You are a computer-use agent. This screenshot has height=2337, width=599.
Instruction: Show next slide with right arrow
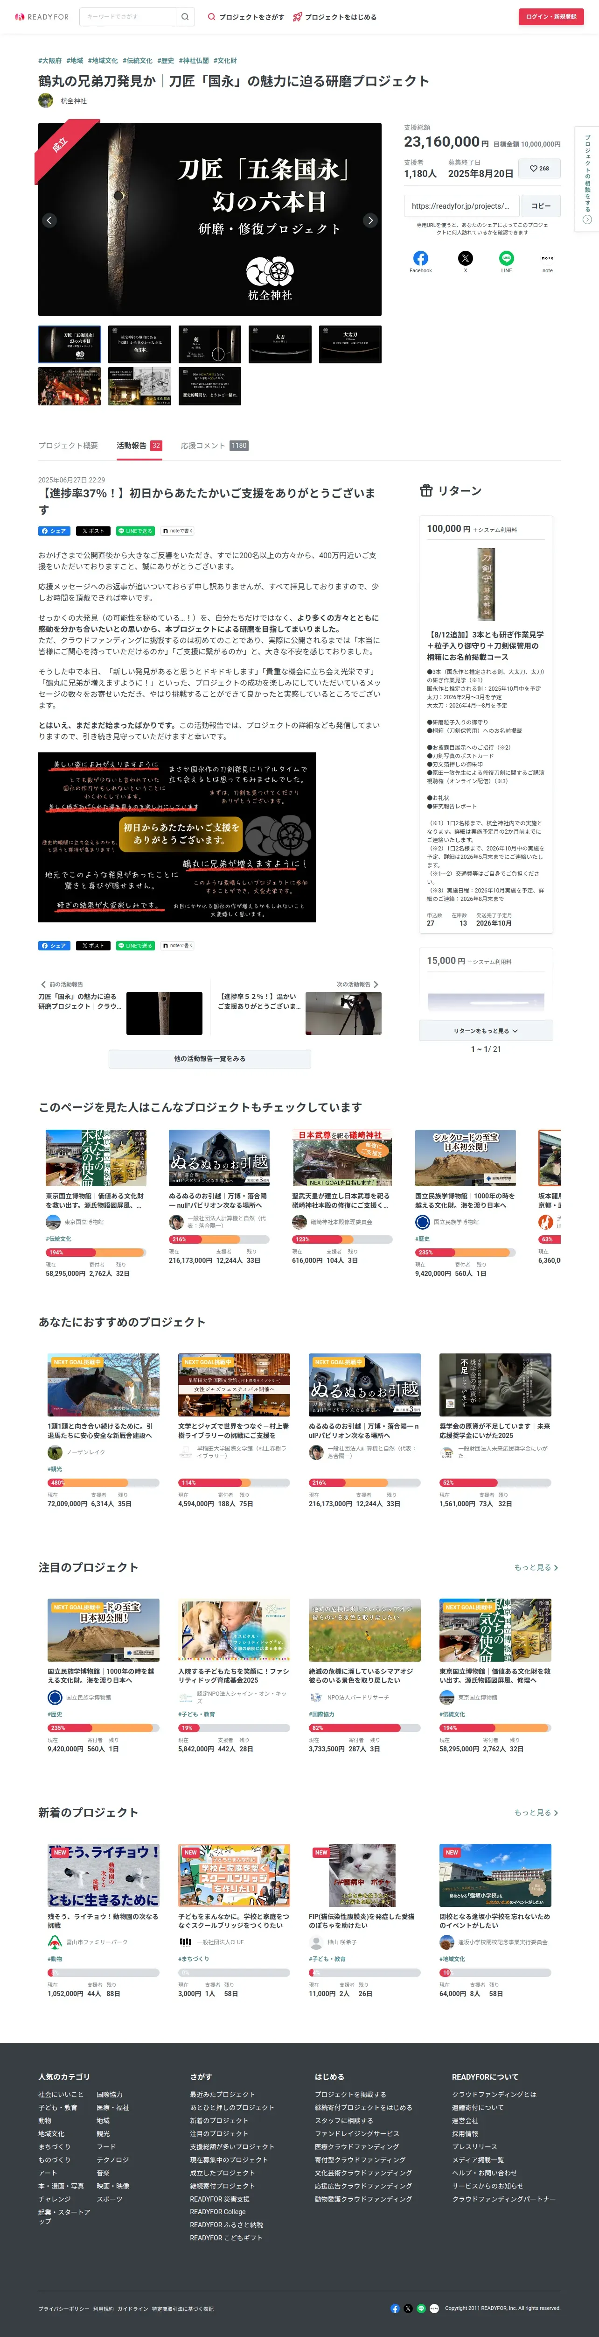click(370, 220)
